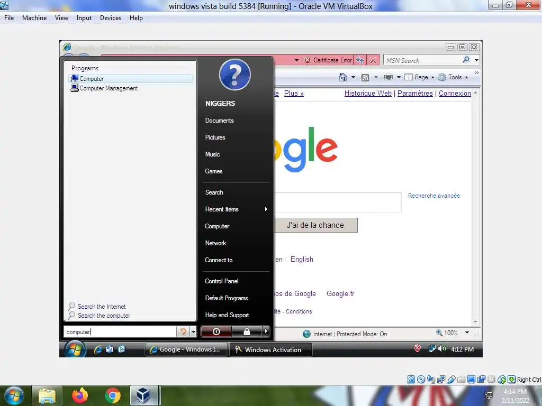The height and width of the screenshot is (406, 542).
Task: Open the VirtualBox File menu
Action: click(9, 18)
